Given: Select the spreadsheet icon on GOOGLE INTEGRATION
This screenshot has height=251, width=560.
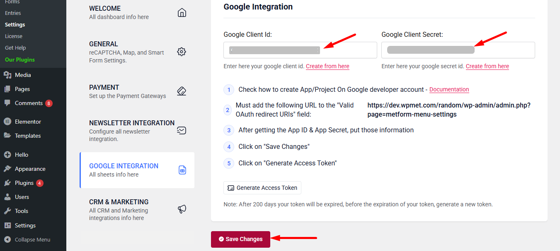Looking at the screenshot, I should click(x=182, y=170).
